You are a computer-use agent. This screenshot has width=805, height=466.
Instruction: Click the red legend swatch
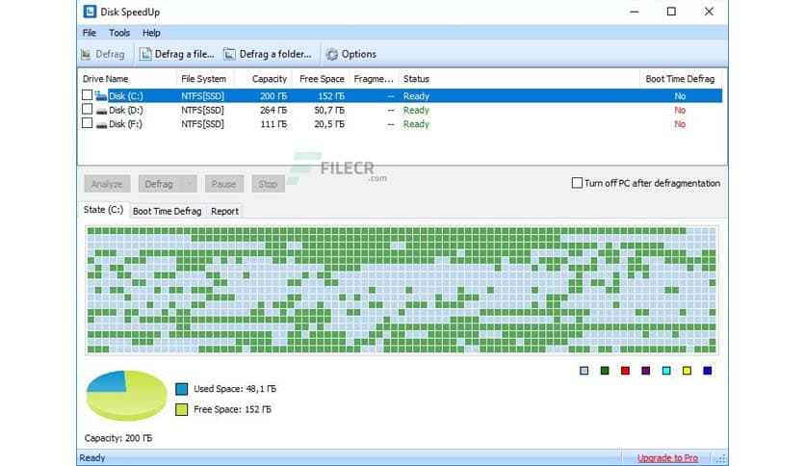point(625,371)
